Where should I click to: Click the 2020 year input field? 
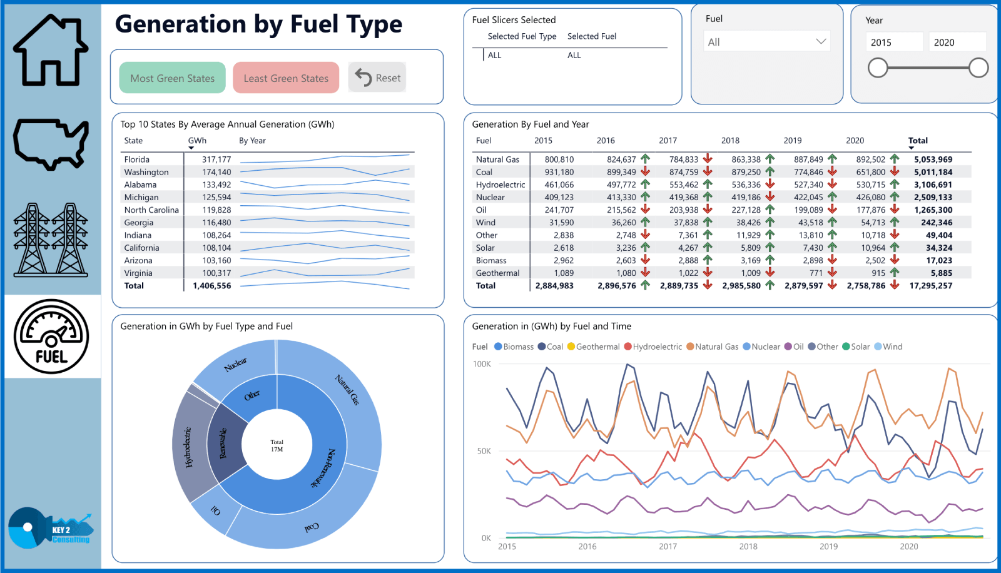click(957, 41)
